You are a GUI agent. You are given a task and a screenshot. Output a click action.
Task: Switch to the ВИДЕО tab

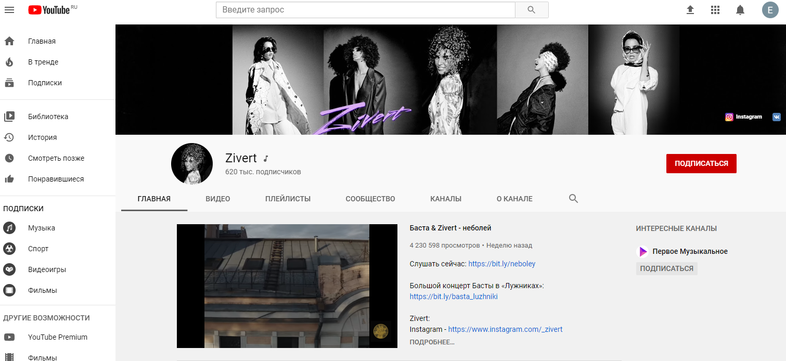click(218, 199)
